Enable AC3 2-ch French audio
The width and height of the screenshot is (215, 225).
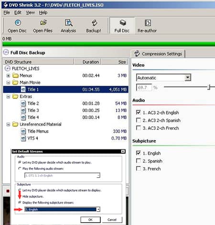[x=139, y=128]
